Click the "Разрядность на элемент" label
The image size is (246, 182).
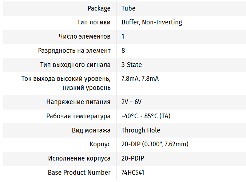tap(74, 51)
